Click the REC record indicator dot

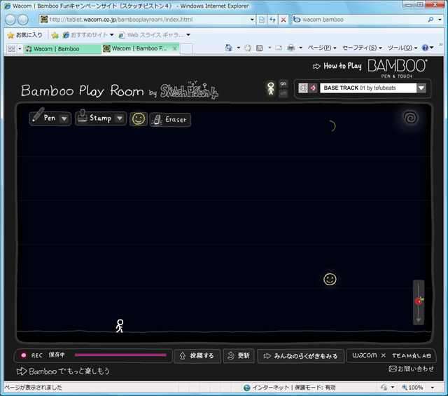coord(24,355)
